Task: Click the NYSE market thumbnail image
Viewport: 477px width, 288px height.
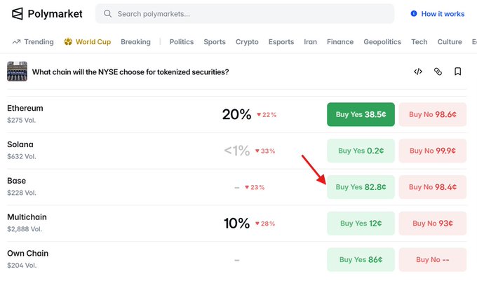Action: tap(18, 71)
